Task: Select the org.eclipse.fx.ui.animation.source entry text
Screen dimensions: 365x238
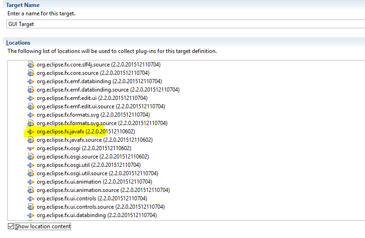Action: coord(103,190)
